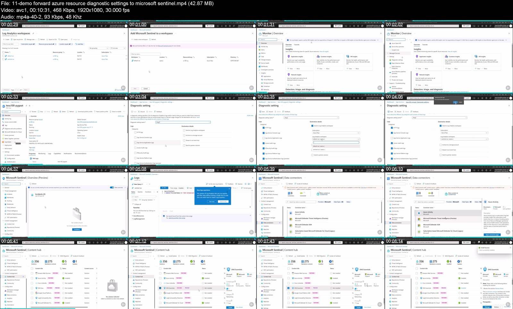Choose the sentinel-ws option at 00:03:35
This screenshot has width=513, height=309.
(x=336, y=150)
